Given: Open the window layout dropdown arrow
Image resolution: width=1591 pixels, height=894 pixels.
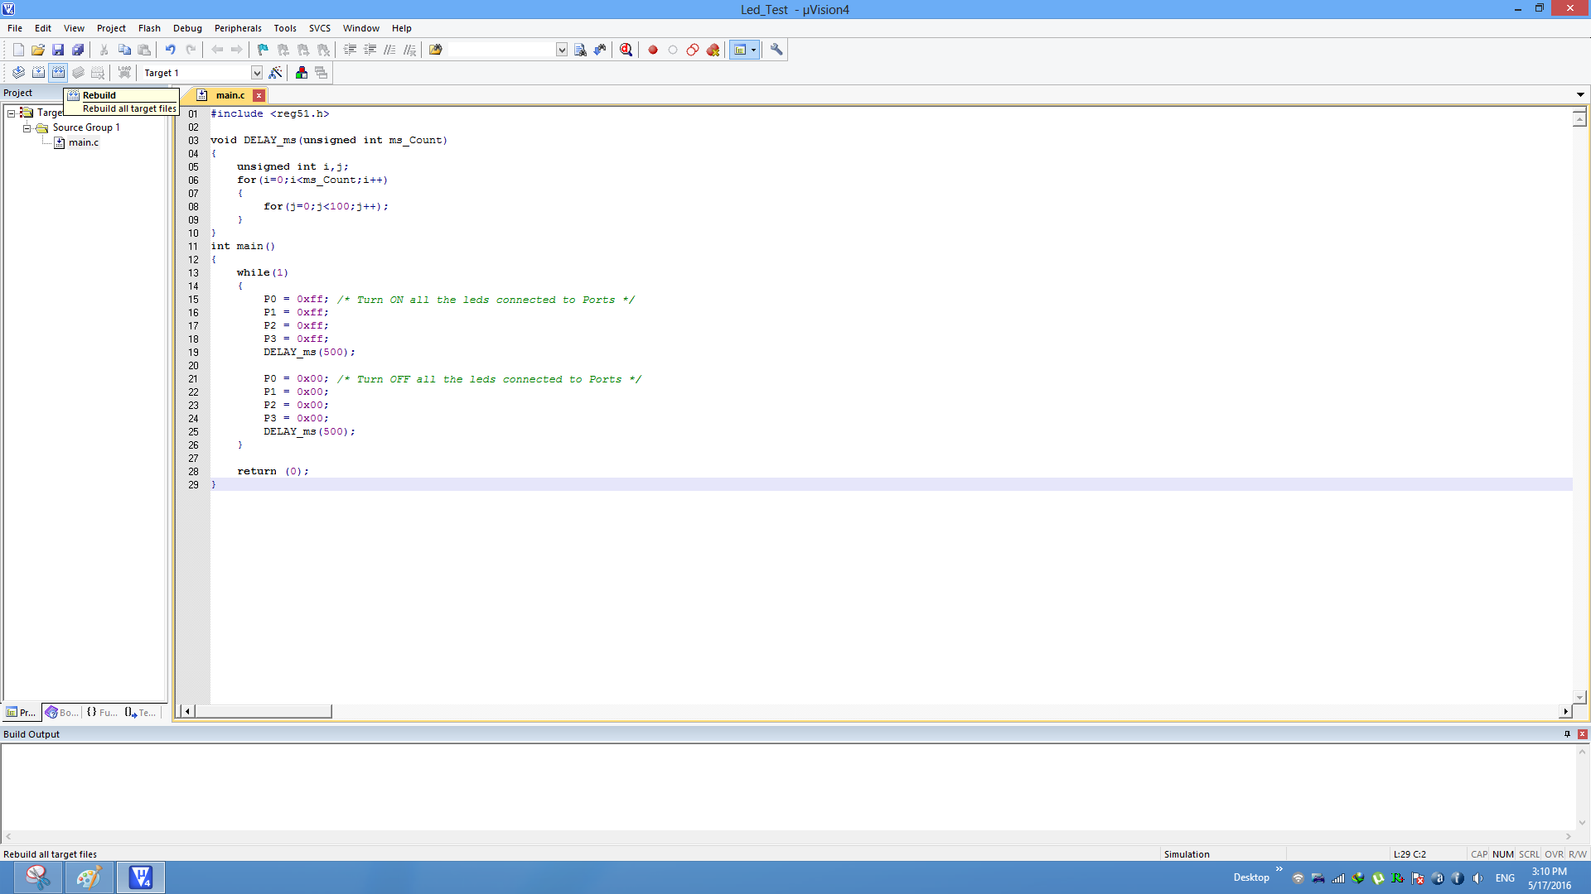Looking at the screenshot, I should pyautogui.click(x=754, y=50).
